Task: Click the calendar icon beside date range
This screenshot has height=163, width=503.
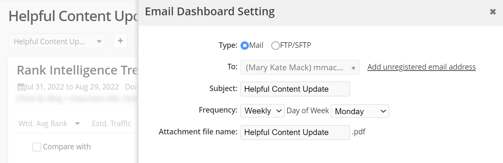Action: 21,87
